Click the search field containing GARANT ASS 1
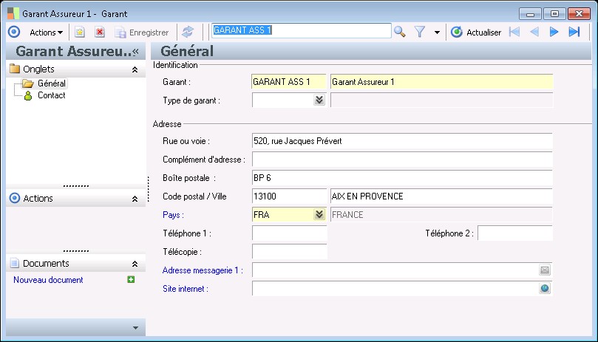This screenshot has height=342, width=598. (302, 30)
